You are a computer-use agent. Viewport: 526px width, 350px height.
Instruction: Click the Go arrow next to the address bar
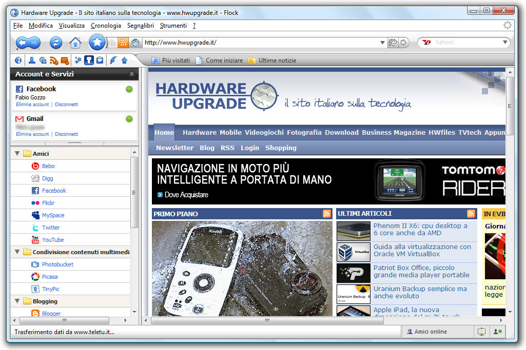(x=404, y=43)
